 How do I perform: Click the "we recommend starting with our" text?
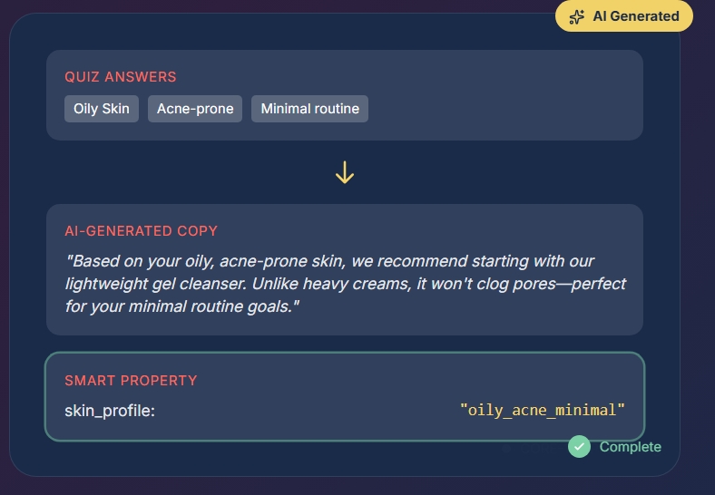[x=472, y=261]
